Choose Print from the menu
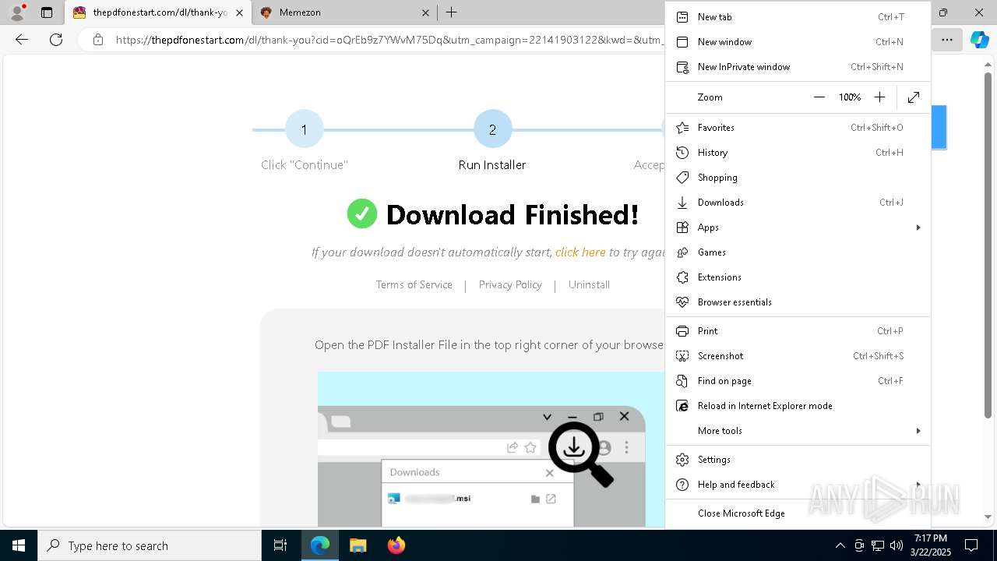Screen dimensions: 997x561 coord(798,330)
